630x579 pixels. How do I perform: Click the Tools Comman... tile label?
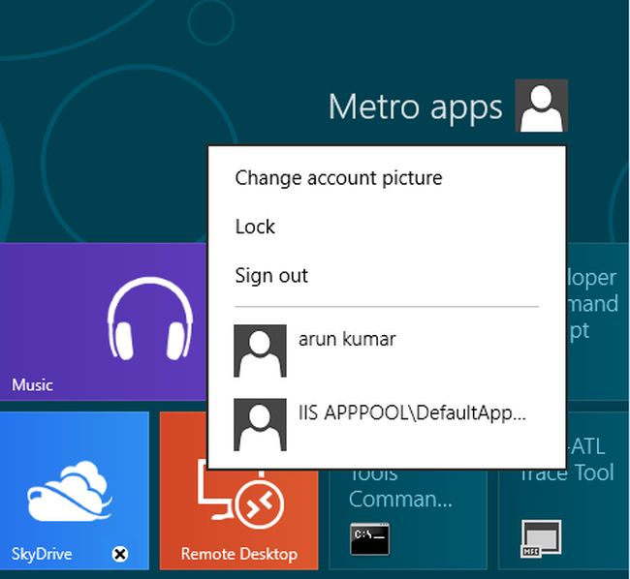pyautogui.click(x=400, y=488)
